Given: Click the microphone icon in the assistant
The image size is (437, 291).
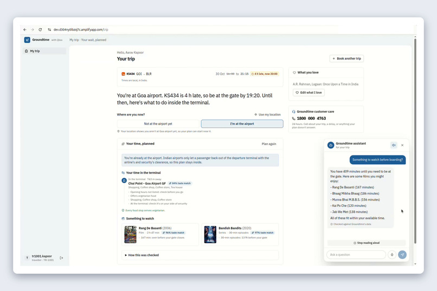Looking at the screenshot, I should (392, 255).
